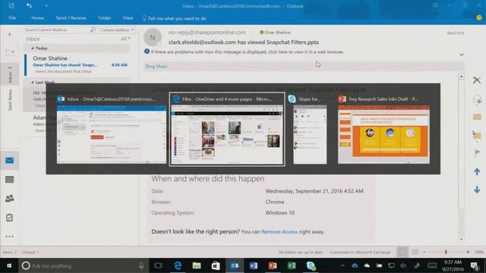
Task: Click the Cortana microphone icon
Action: [141, 265]
